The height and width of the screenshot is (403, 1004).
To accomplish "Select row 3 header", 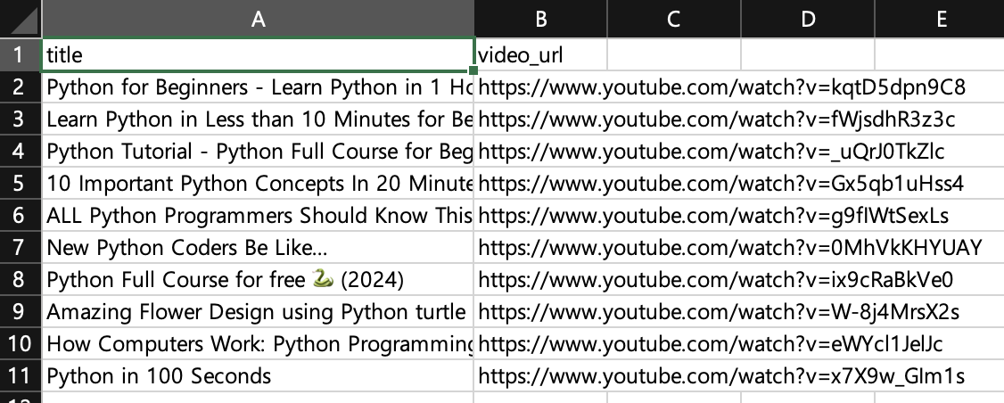I will pyautogui.click(x=21, y=119).
